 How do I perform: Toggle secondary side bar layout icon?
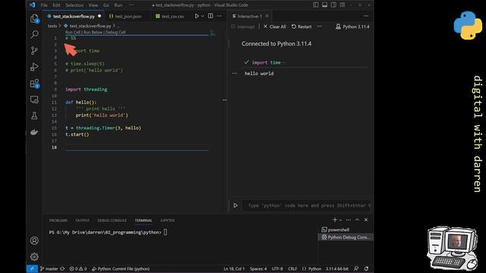333,5
